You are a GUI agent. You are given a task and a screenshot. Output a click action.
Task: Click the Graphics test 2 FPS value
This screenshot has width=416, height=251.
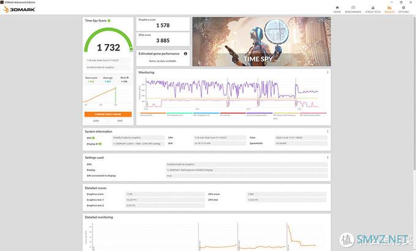[x=165, y=205]
